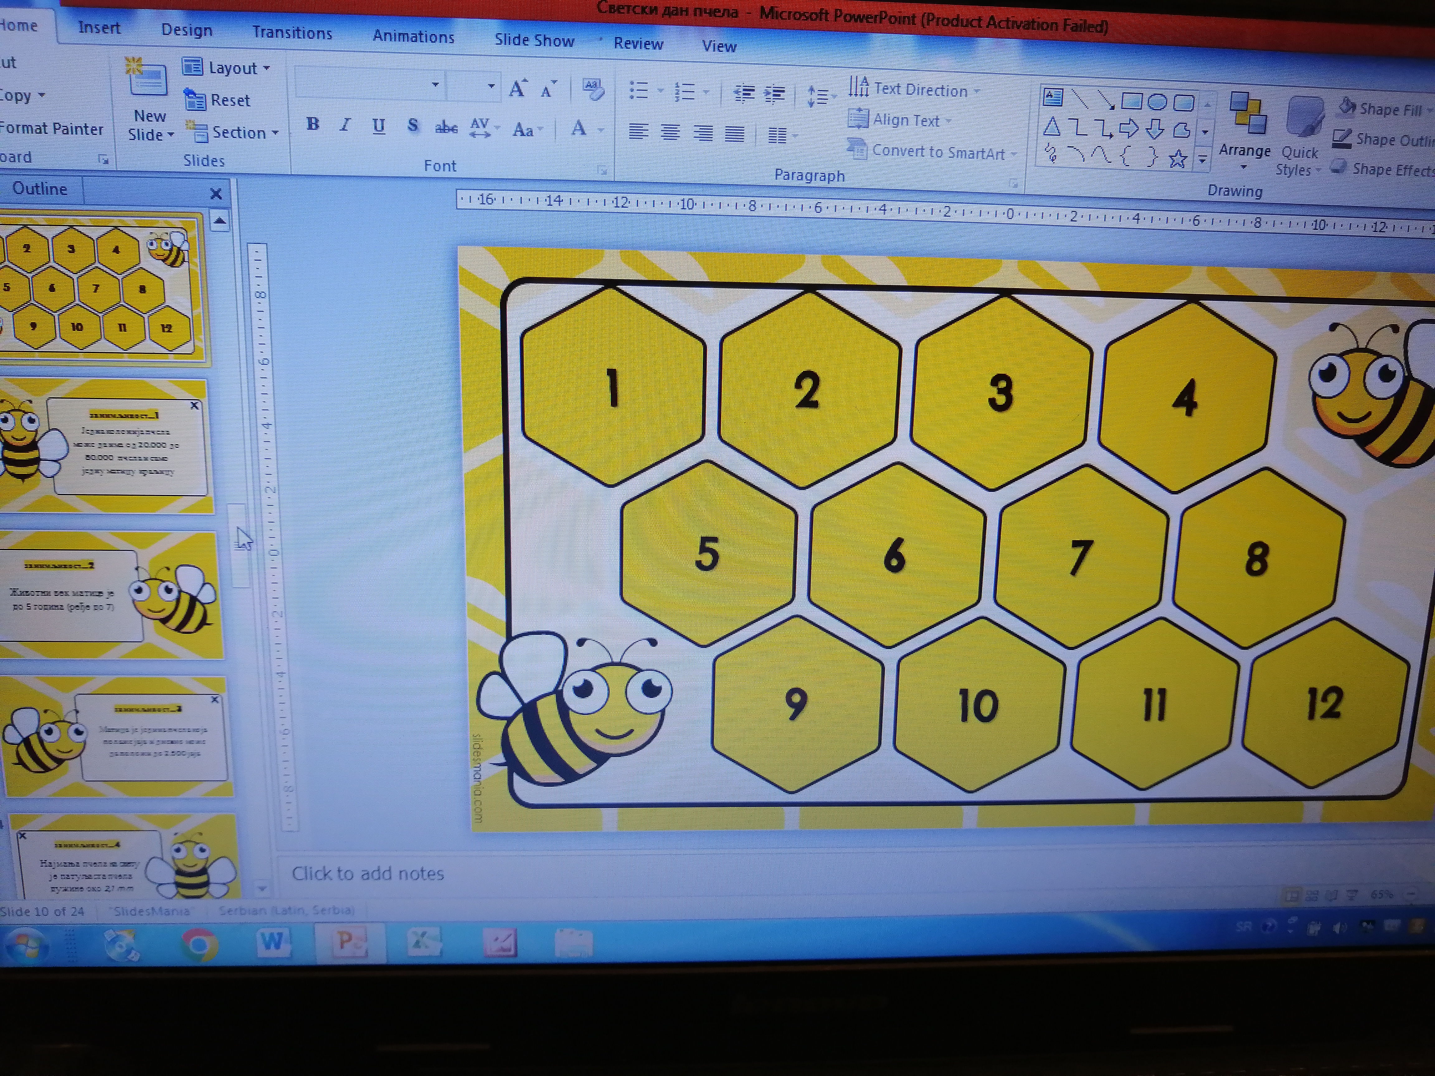
Task: Toggle underline formatting
Action: [379, 126]
